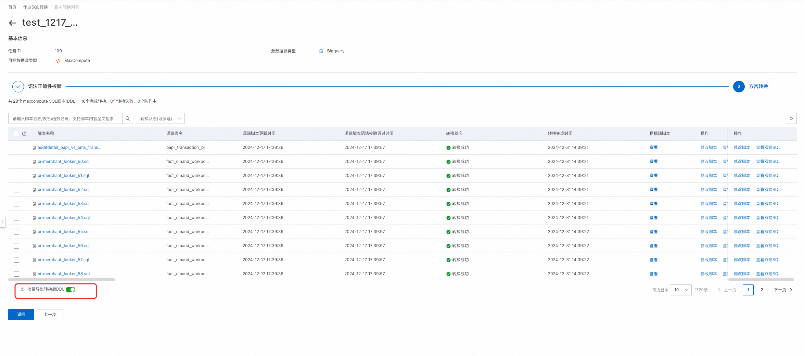Check the select-all checkbox in table header
805x356 pixels.
(x=16, y=133)
